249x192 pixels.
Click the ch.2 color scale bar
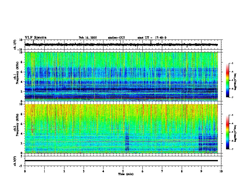tap(228, 132)
